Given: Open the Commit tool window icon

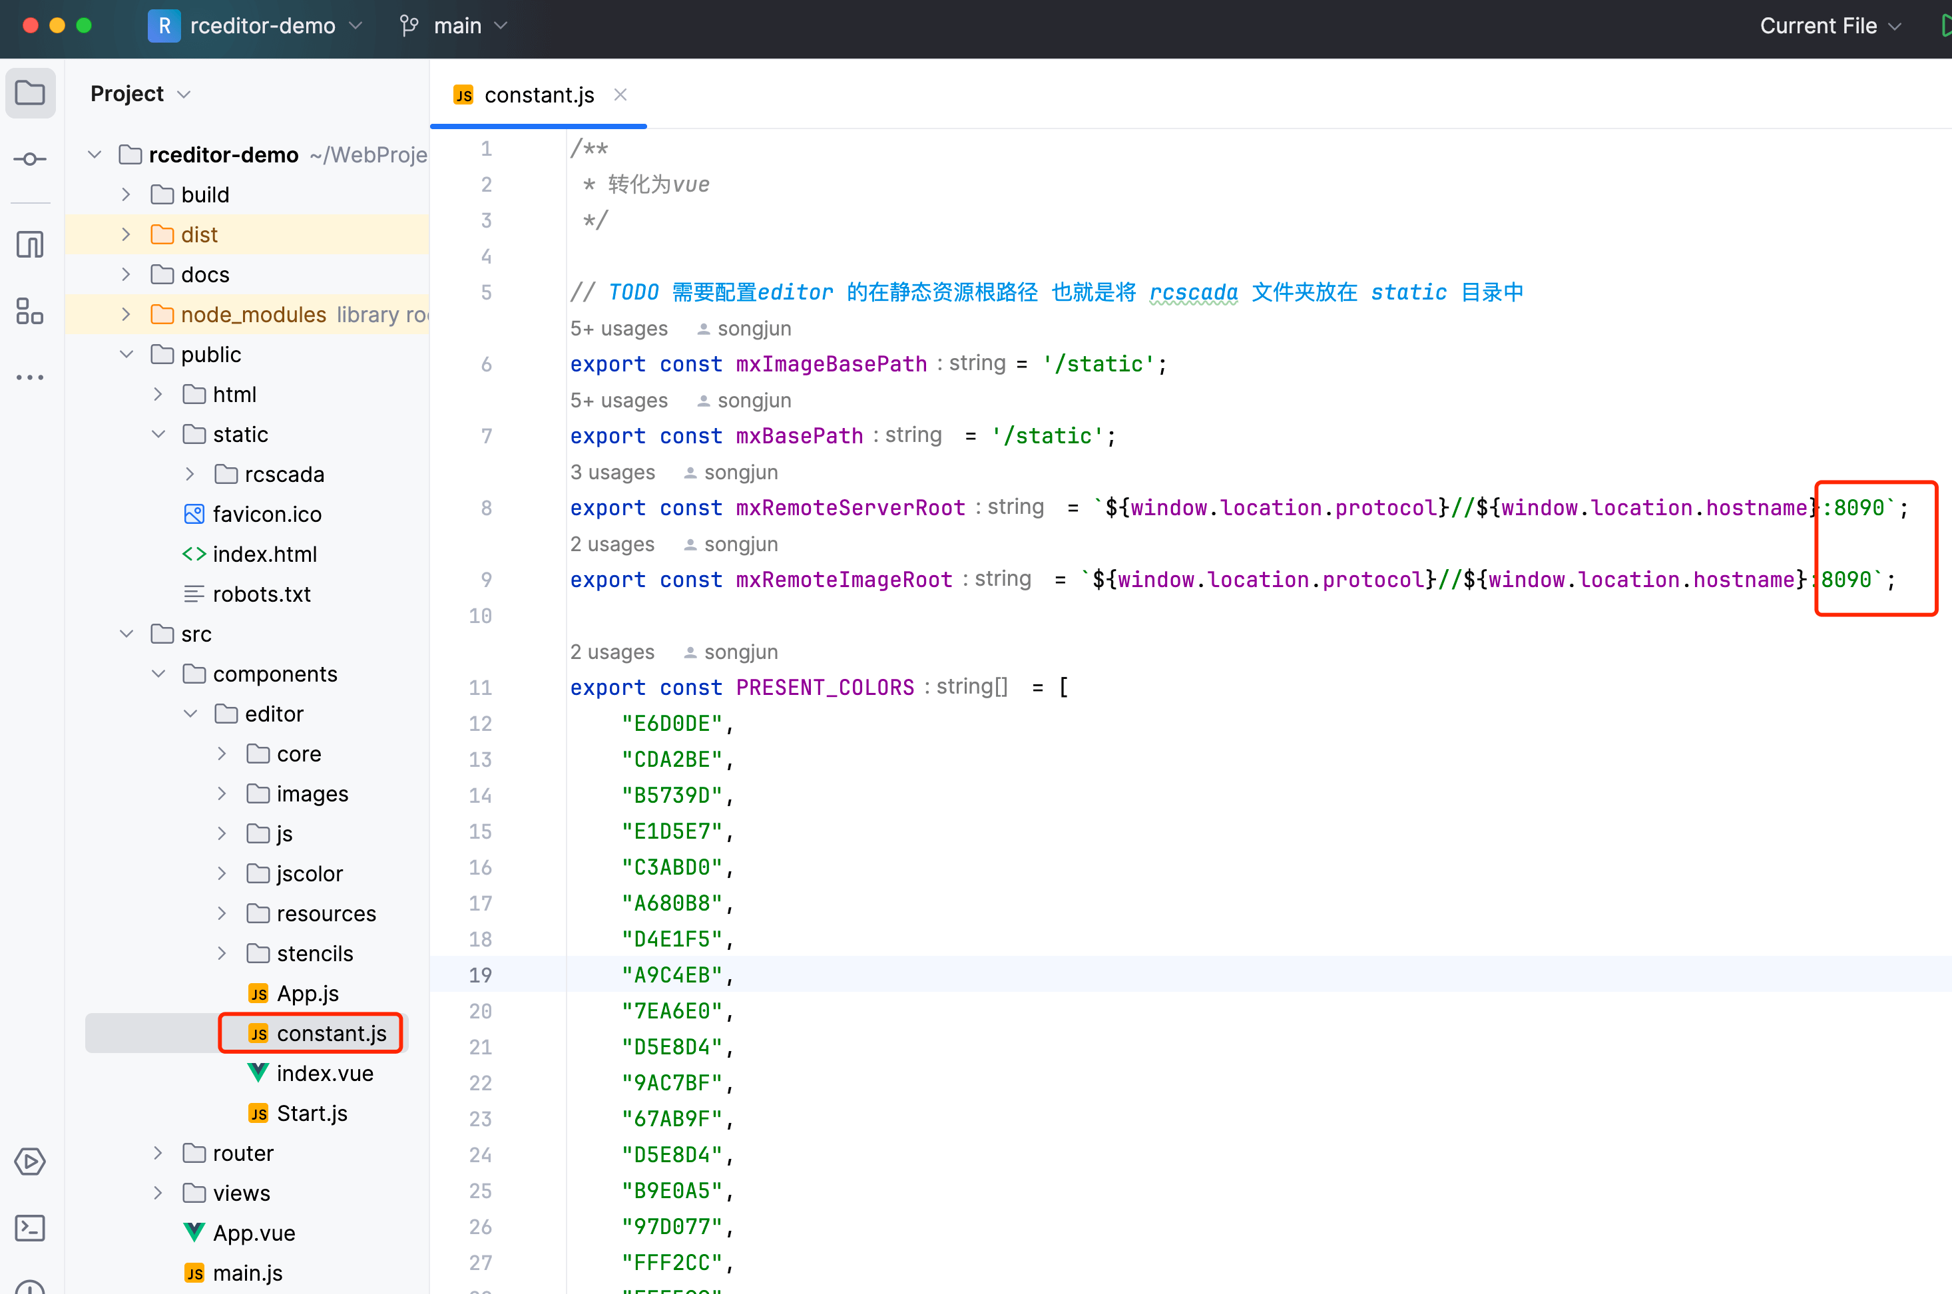Looking at the screenshot, I should click(x=31, y=159).
